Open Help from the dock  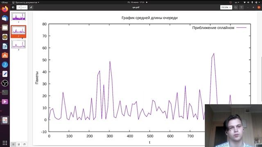click(x=5, y=65)
